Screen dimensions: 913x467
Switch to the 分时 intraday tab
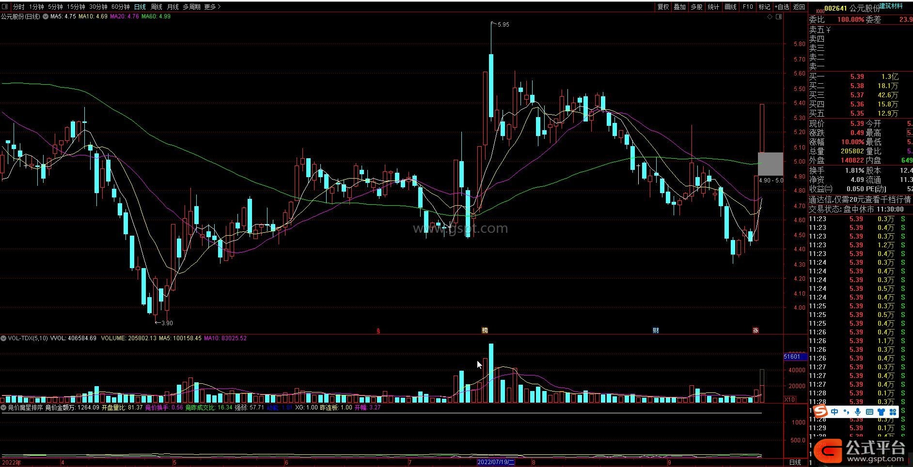pyautogui.click(x=18, y=7)
